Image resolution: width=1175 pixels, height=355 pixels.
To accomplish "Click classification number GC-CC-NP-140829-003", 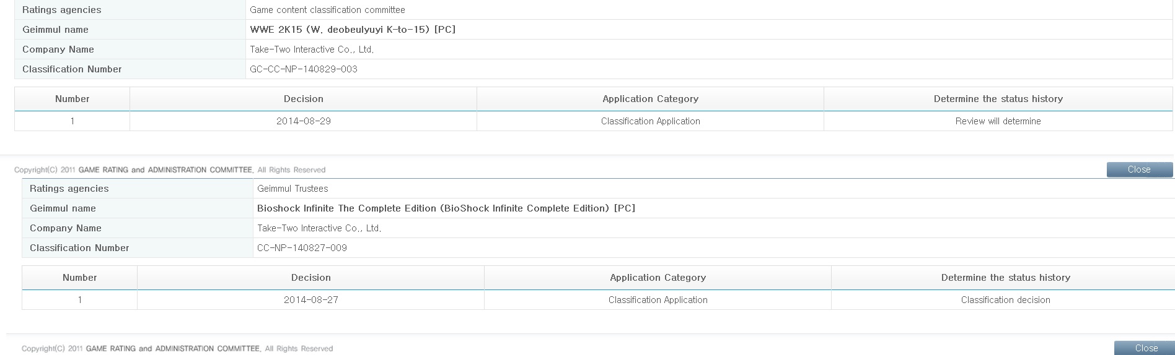I will pos(303,69).
